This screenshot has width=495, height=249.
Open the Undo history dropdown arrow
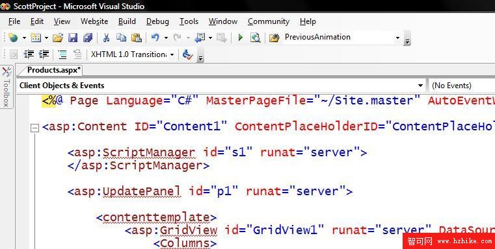coord(166,38)
